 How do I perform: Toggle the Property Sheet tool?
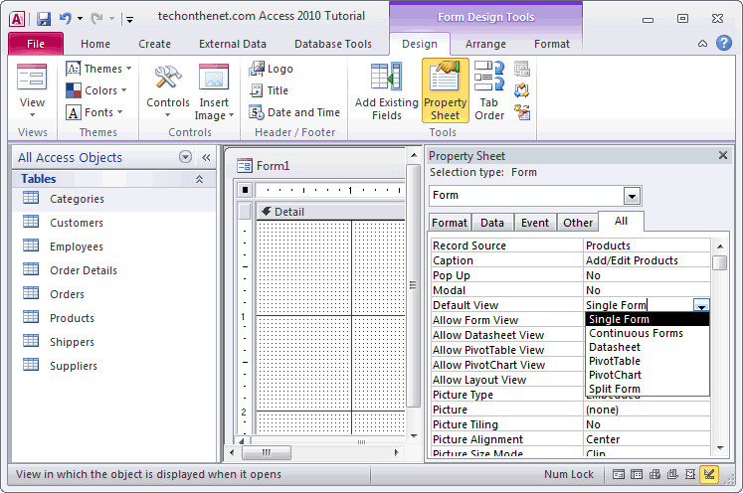pos(445,90)
